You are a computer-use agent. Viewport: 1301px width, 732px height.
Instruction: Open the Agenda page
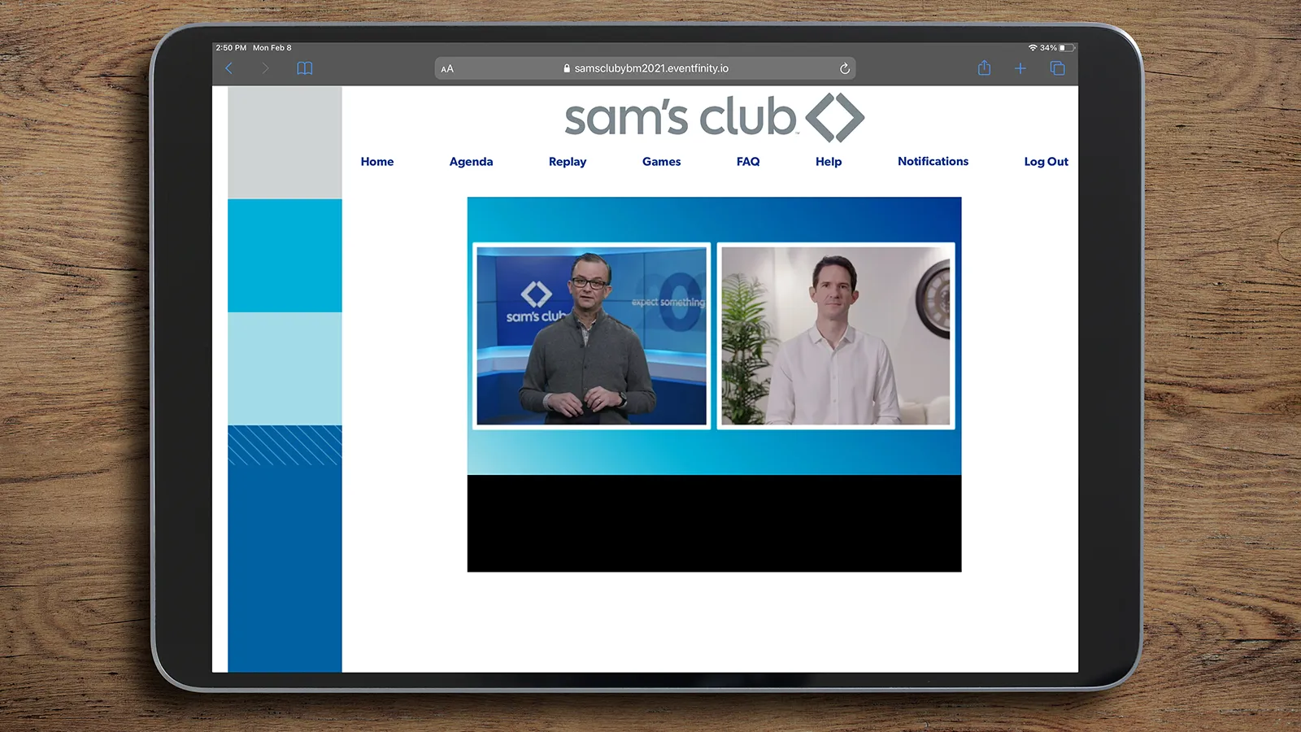pos(471,161)
